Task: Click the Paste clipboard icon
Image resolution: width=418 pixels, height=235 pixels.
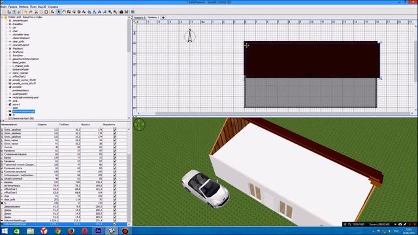Action: pos(46,12)
